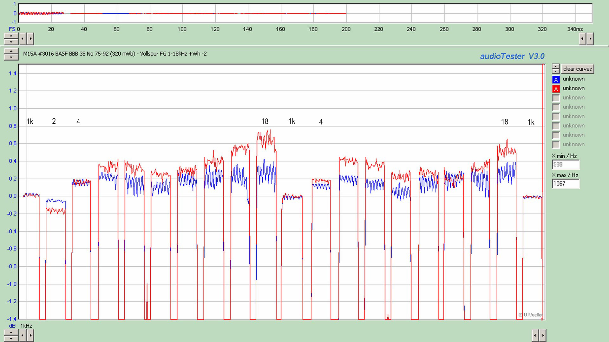Click bottom-left frequency axis left arrow
Viewport: 609px width, 342px height.
click(23, 335)
